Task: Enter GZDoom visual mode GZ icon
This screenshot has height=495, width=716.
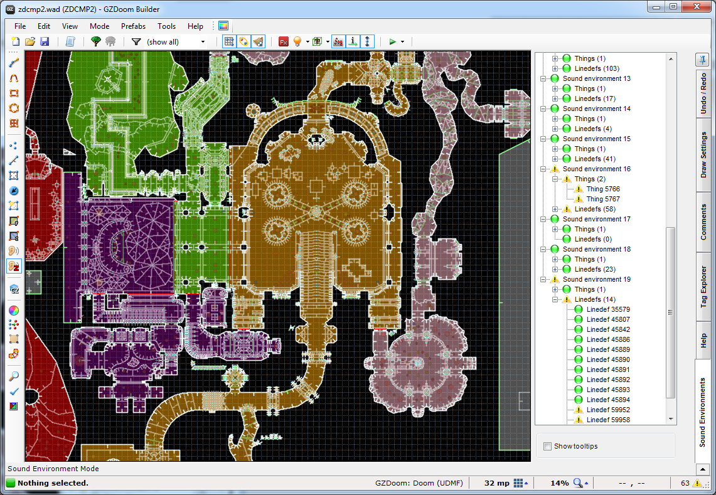Action: (x=14, y=289)
